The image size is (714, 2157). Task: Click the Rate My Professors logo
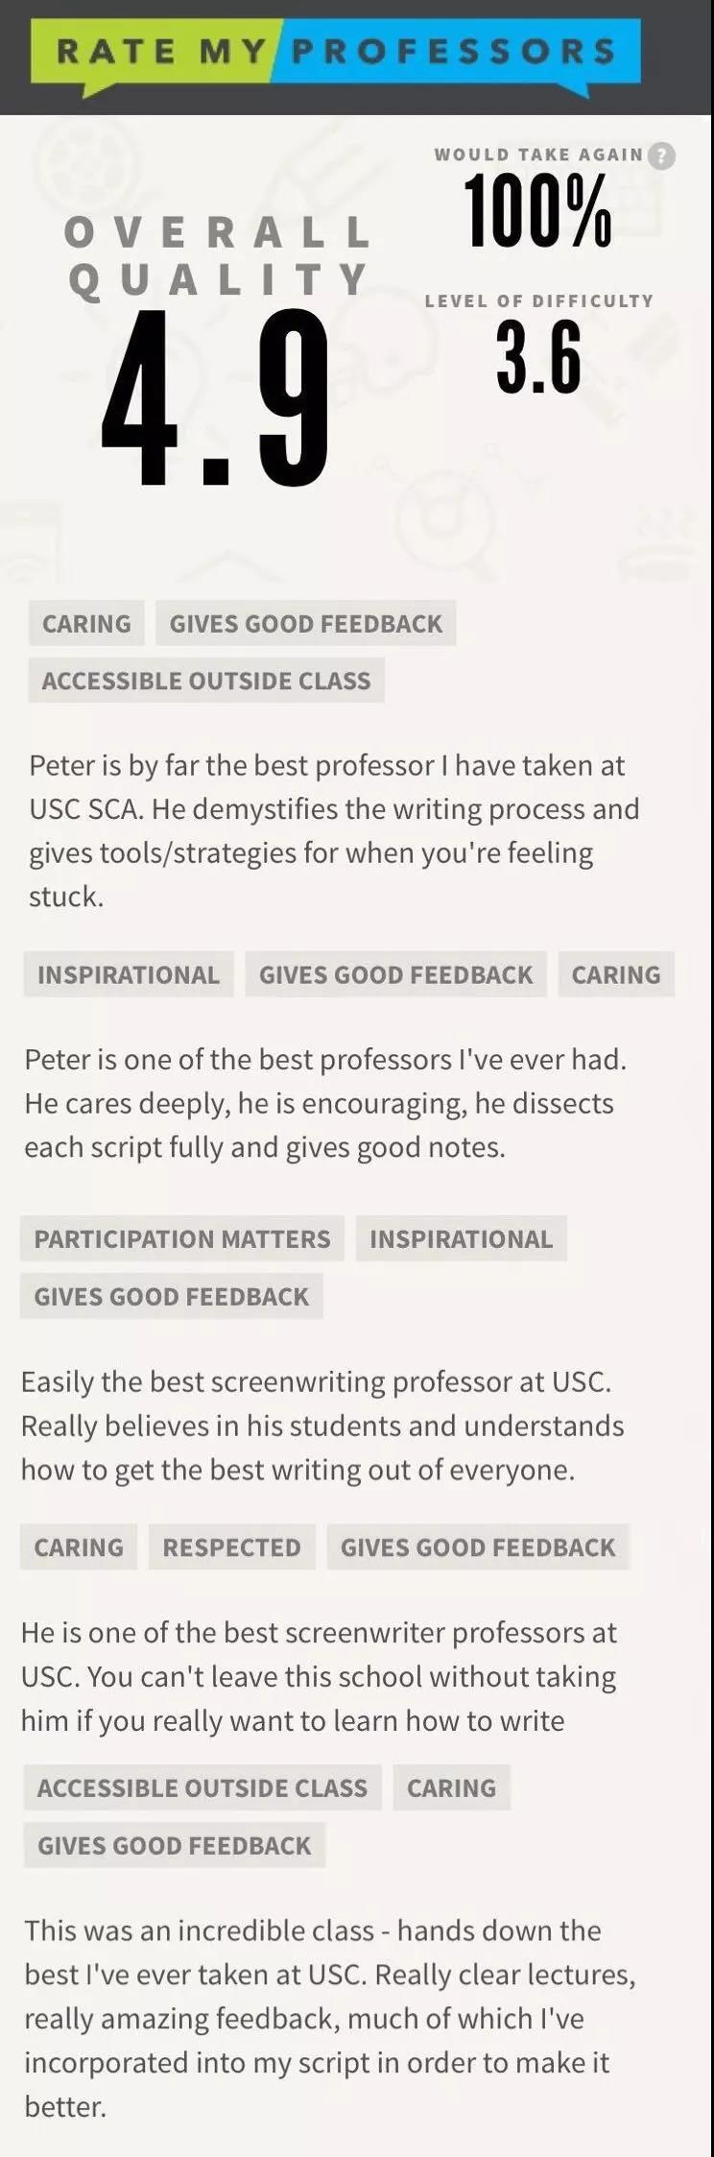tap(336, 52)
